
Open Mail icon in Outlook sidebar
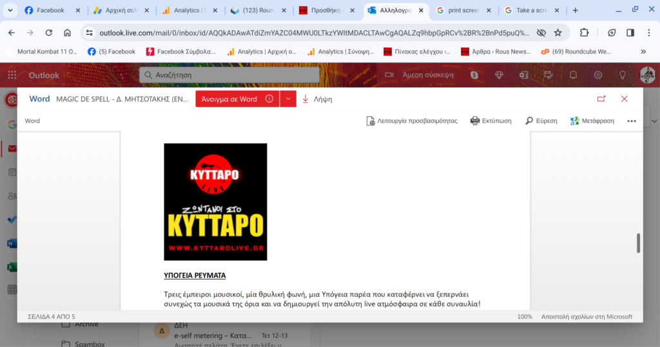pyautogui.click(x=12, y=148)
